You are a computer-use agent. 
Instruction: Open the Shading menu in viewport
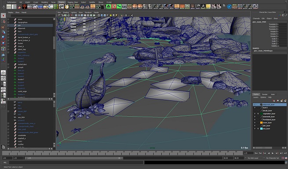click(66, 12)
